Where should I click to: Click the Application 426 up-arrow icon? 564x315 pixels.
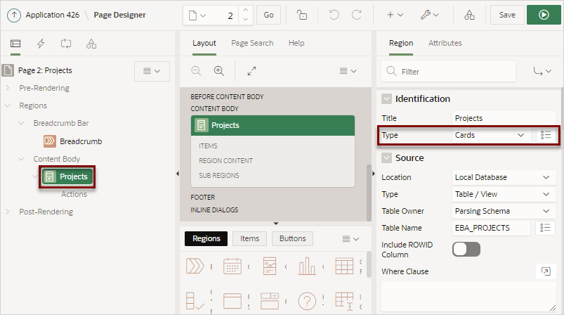point(14,15)
